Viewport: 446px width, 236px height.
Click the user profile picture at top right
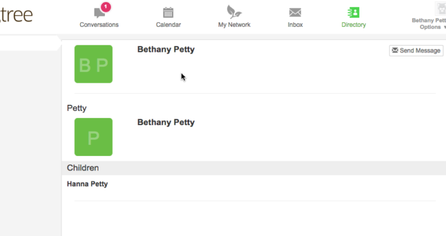pos(441,9)
